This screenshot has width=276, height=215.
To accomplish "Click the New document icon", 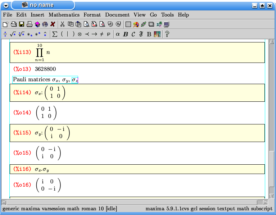I will (x=5, y=24).
